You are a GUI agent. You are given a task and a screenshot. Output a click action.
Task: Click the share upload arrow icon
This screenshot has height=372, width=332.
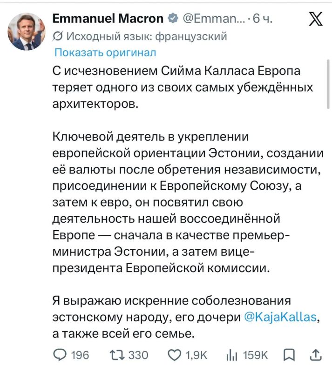tap(316, 355)
